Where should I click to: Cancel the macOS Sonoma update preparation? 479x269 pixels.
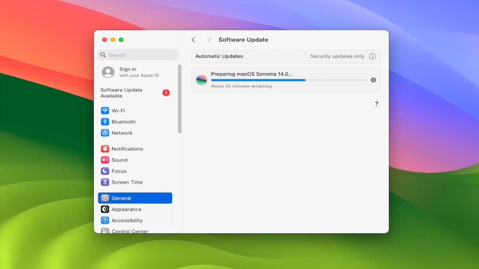(373, 80)
